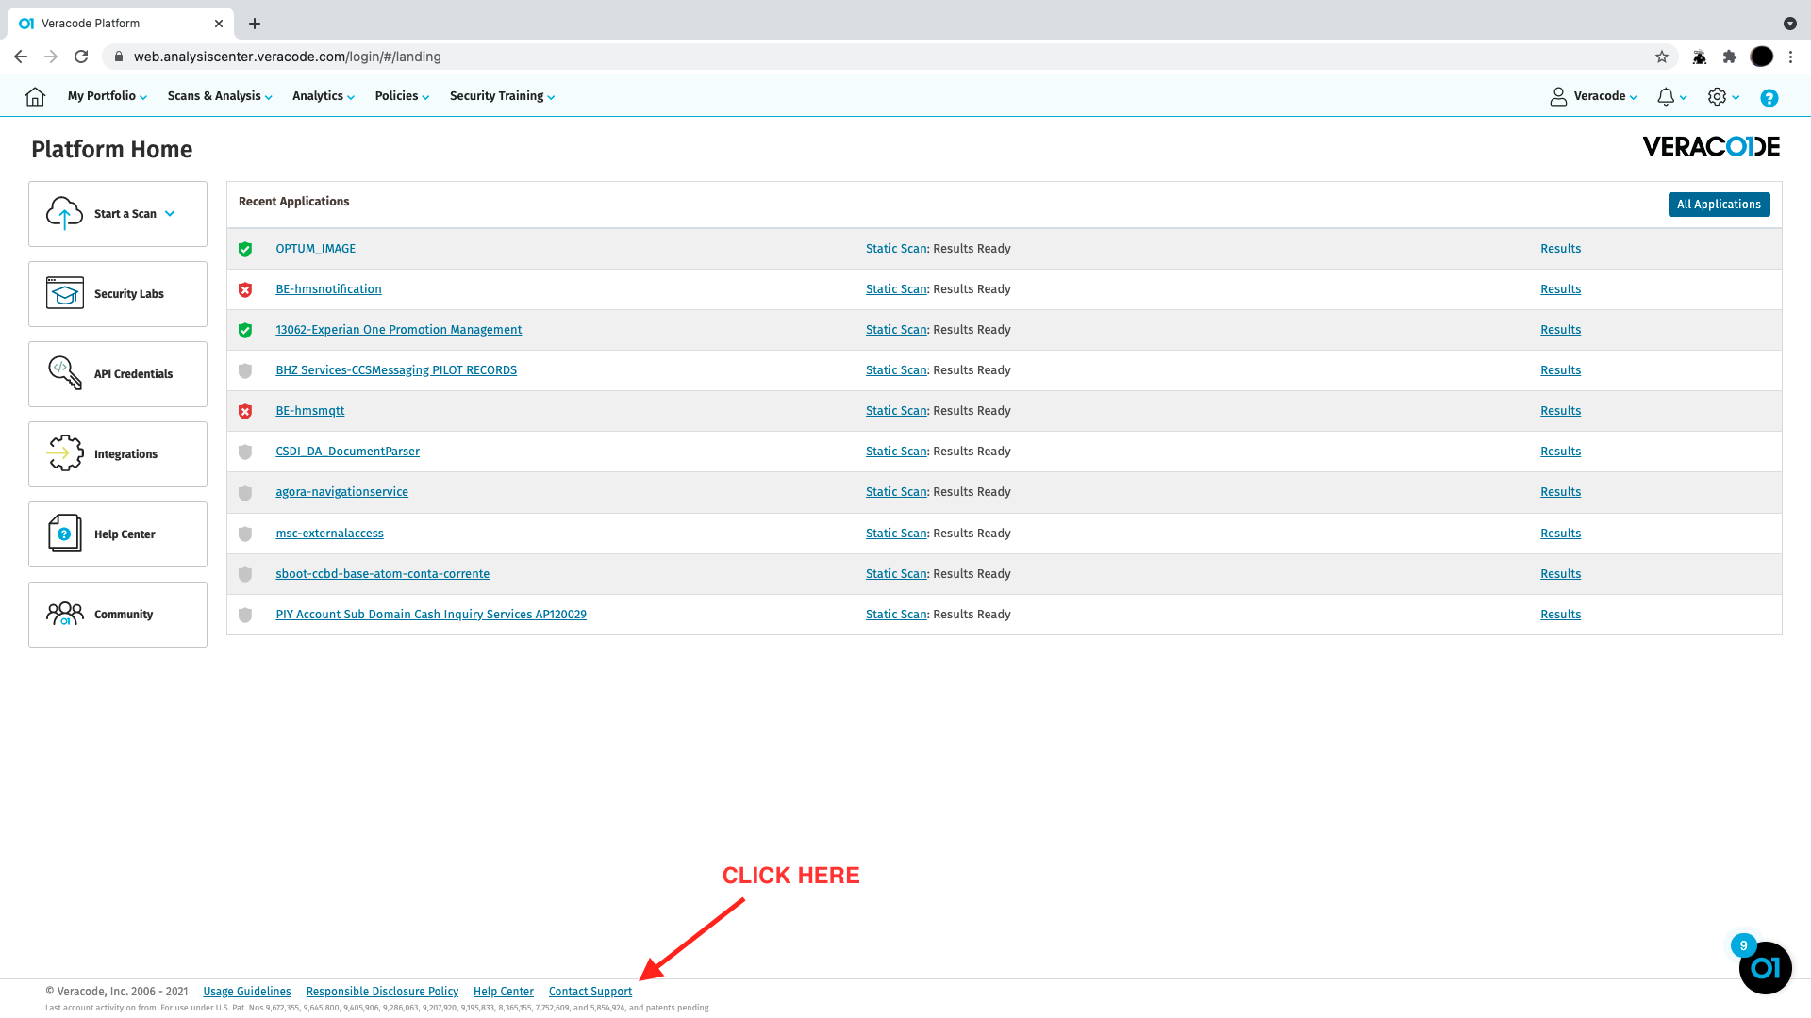Open the Community card
The height and width of the screenshot is (1018, 1811).
(118, 615)
